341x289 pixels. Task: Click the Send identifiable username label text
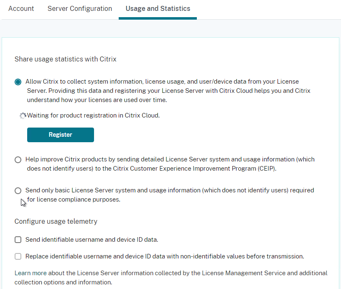tap(92, 240)
